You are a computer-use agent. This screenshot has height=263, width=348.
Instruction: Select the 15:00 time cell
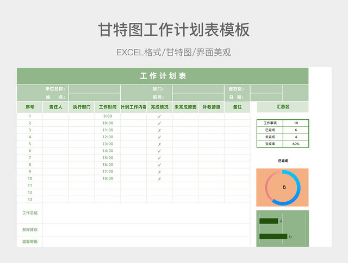(108, 158)
